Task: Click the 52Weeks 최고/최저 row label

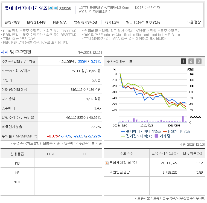Action: point(16,71)
